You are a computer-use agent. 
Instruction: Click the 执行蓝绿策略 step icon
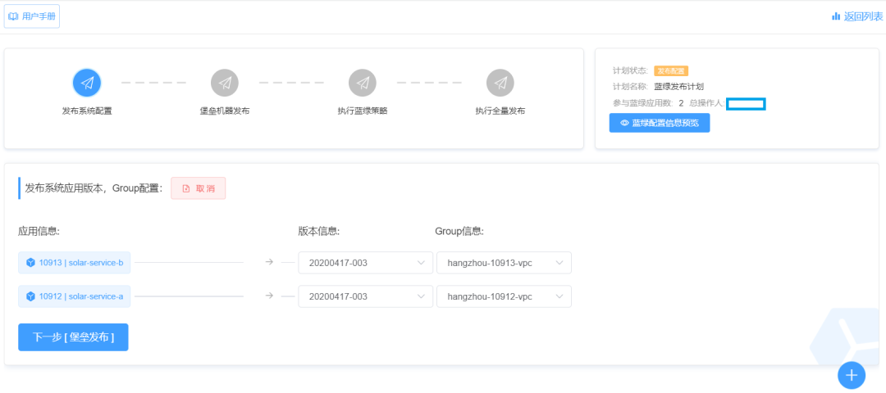pos(363,83)
